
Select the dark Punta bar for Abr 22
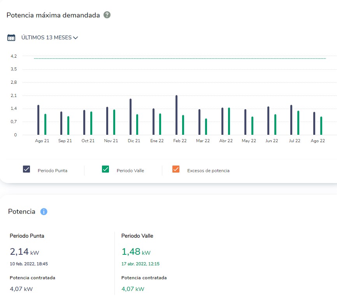[223, 121]
